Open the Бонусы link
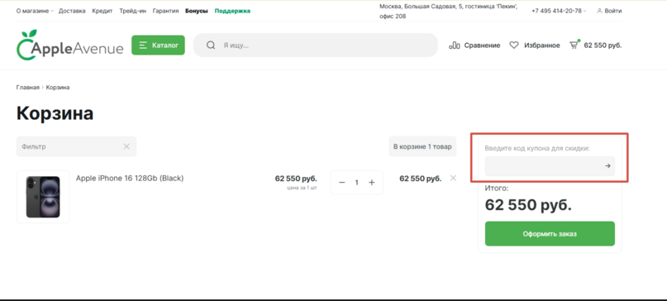The image size is (667, 301). (197, 11)
